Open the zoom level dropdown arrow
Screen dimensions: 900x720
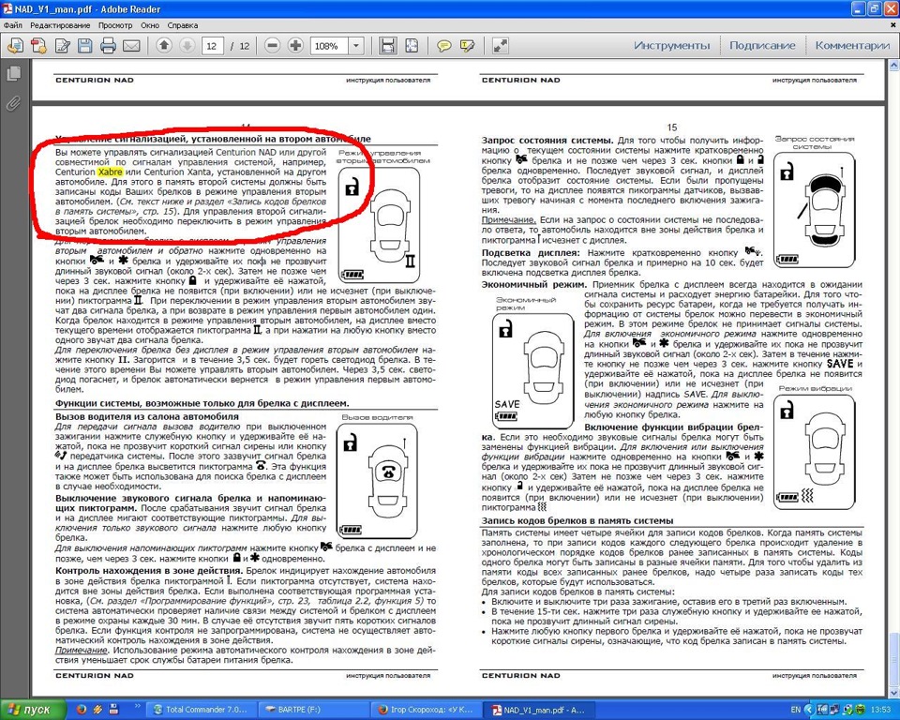pyautogui.click(x=356, y=45)
